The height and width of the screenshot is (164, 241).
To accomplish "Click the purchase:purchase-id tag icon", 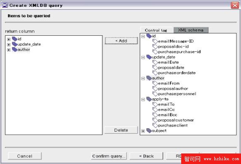I will point(155,52).
